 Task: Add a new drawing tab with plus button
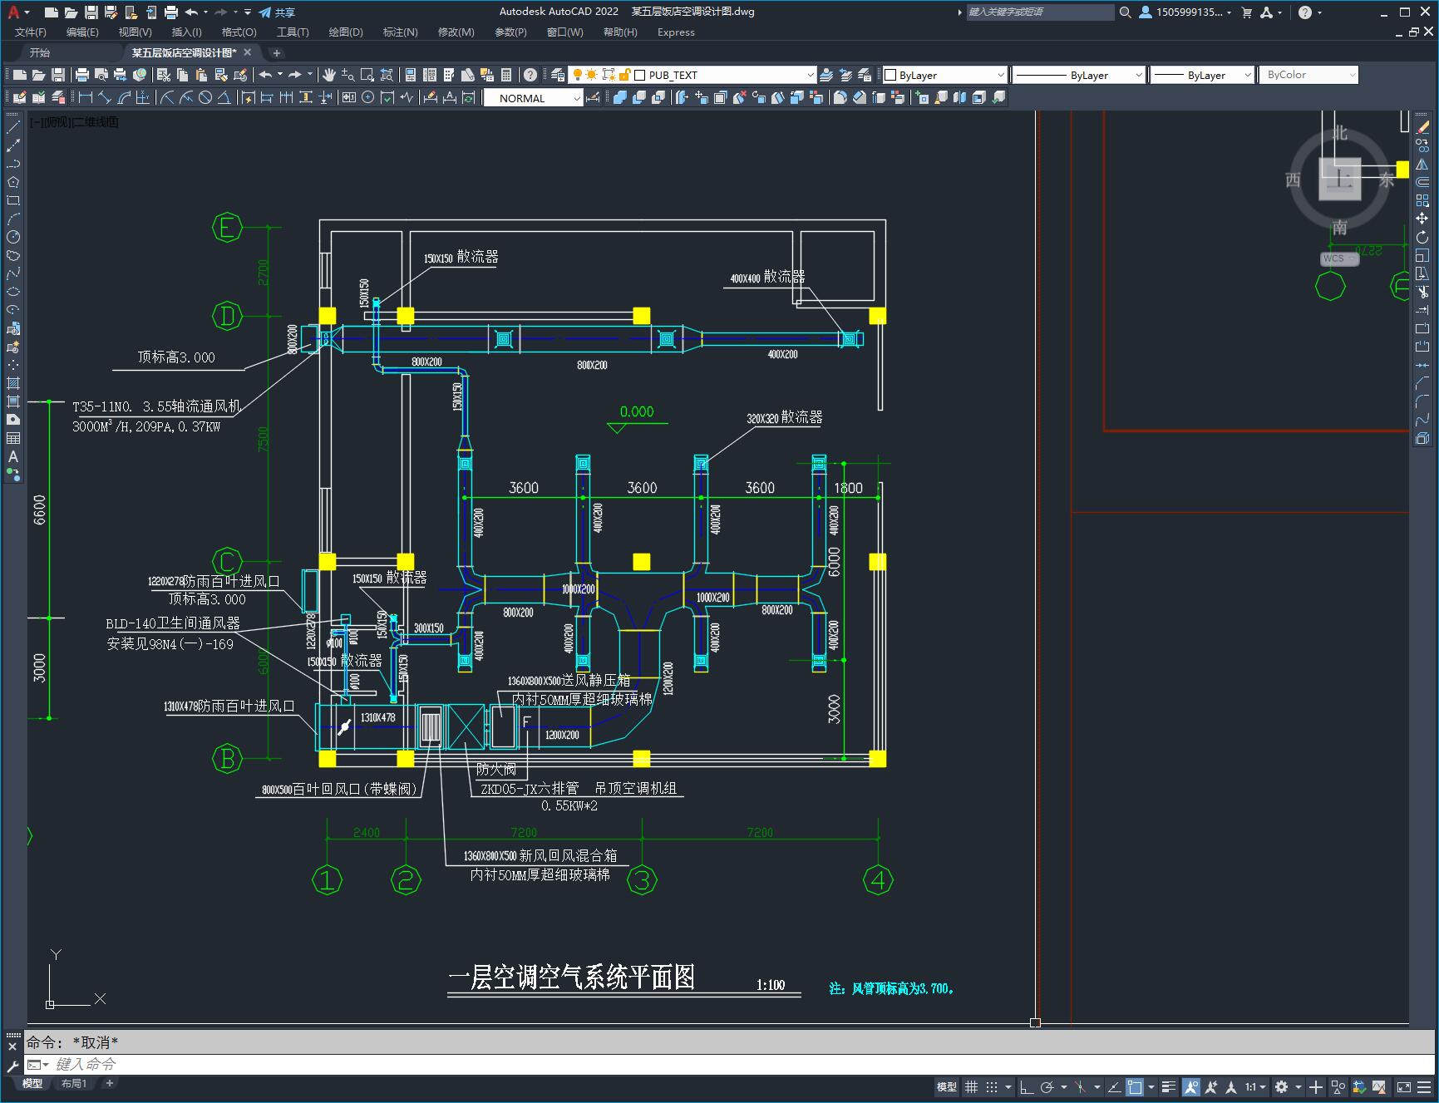coord(277,52)
